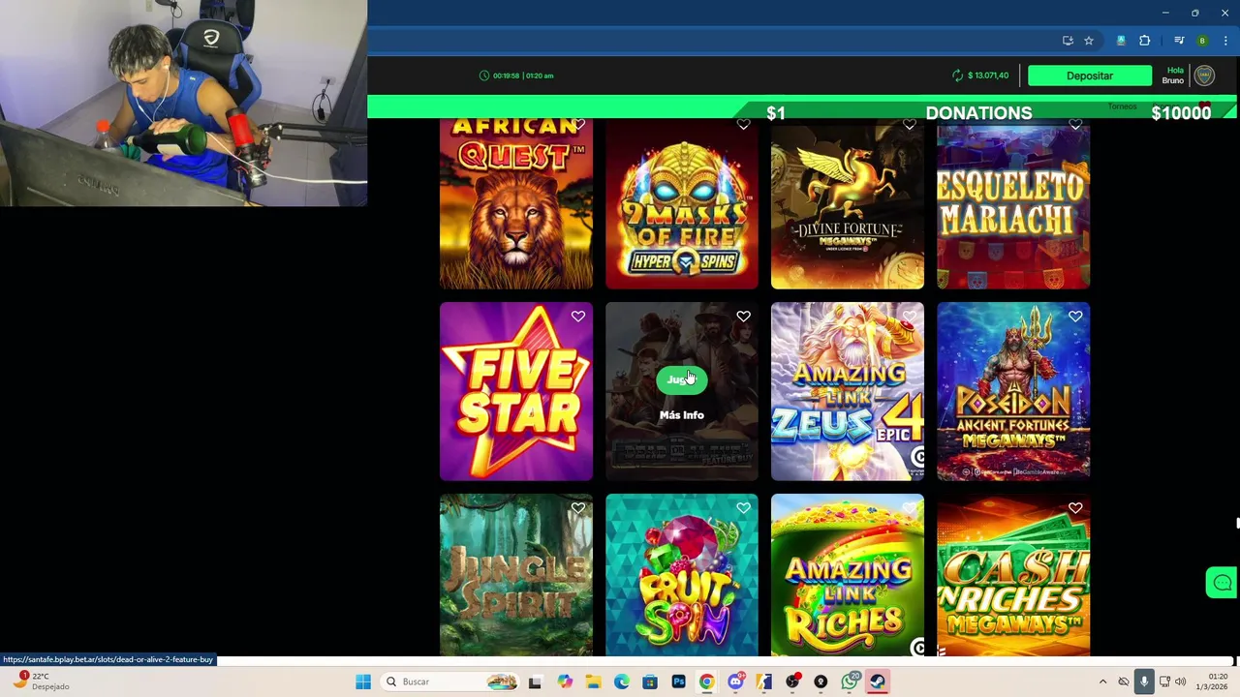Bookmark this page with the star icon
This screenshot has height=697, width=1240.
[x=1089, y=41]
